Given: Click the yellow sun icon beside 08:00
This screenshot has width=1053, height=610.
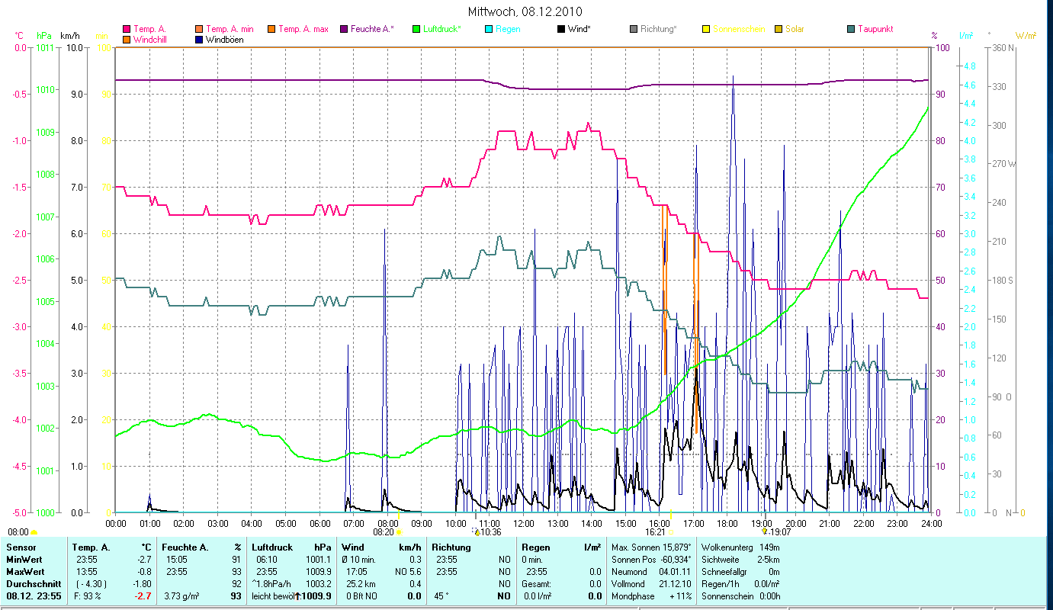Looking at the screenshot, I should (34, 532).
